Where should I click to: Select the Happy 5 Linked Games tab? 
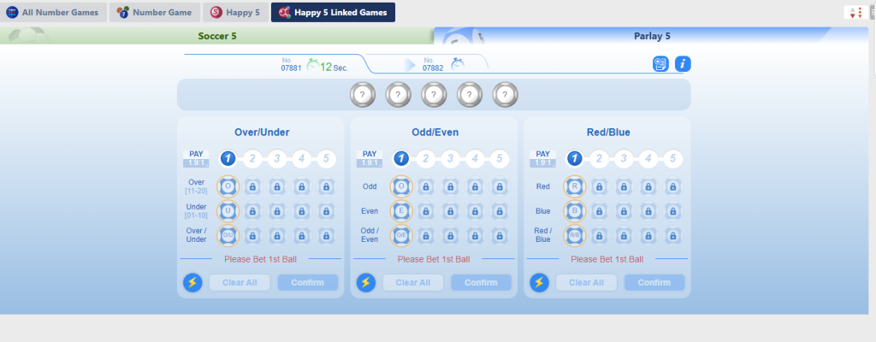coord(333,12)
